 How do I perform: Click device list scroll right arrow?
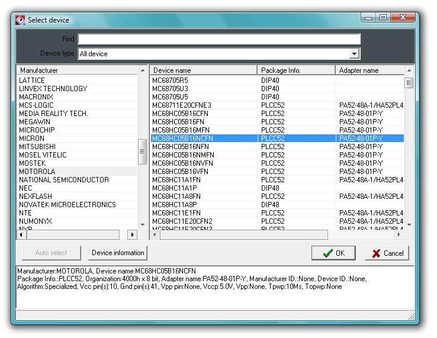click(399, 234)
